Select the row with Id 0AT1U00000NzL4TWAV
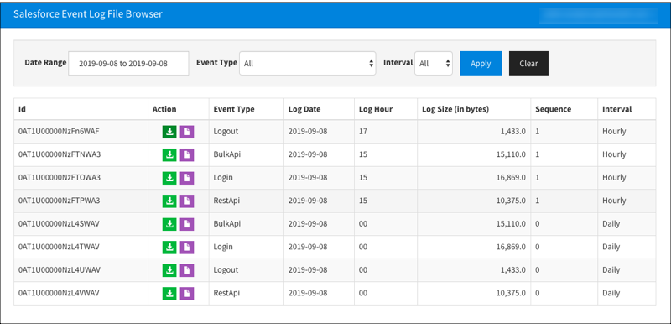Viewport: 671px width, 324px height. point(335,248)
